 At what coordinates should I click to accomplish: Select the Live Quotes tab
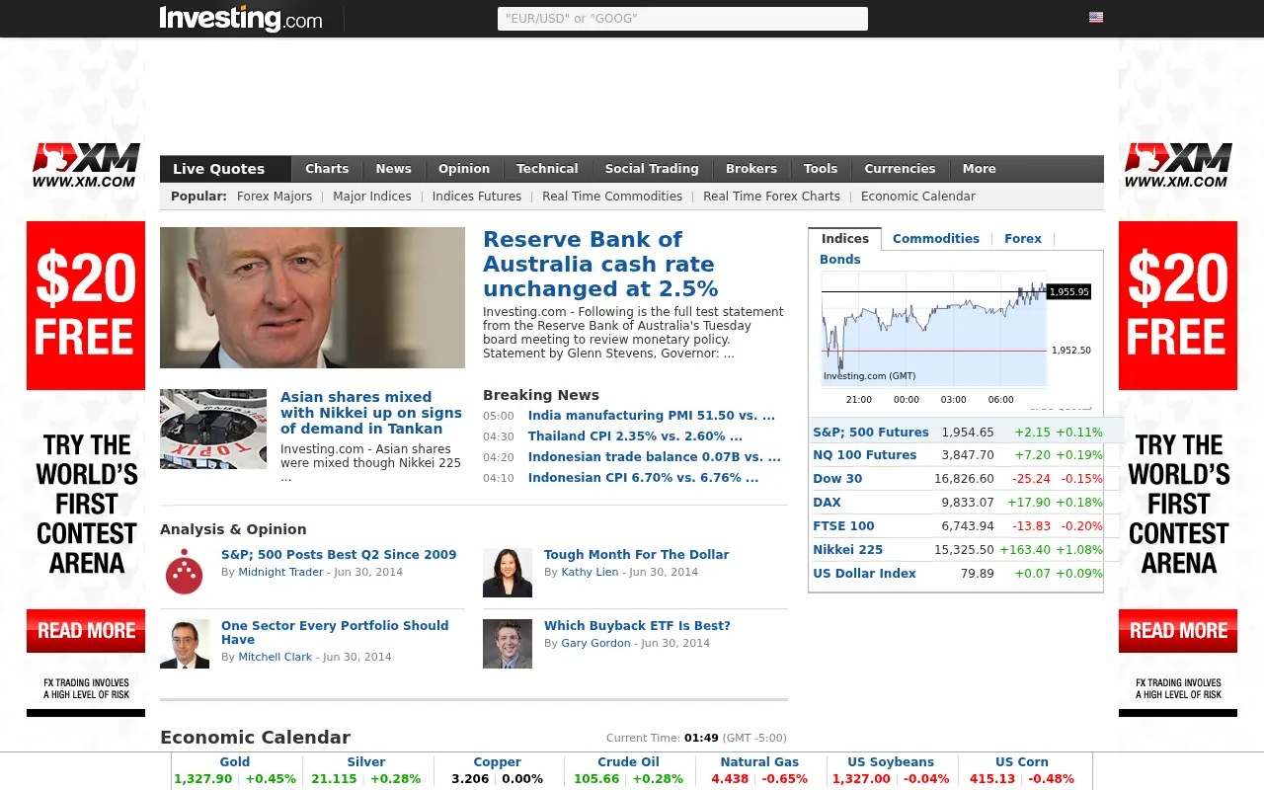click(225, 169)
